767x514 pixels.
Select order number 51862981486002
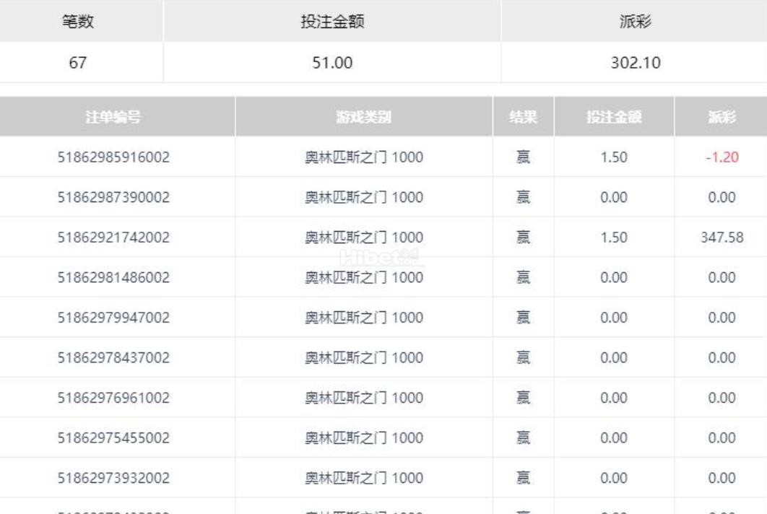tap(113, 277)
